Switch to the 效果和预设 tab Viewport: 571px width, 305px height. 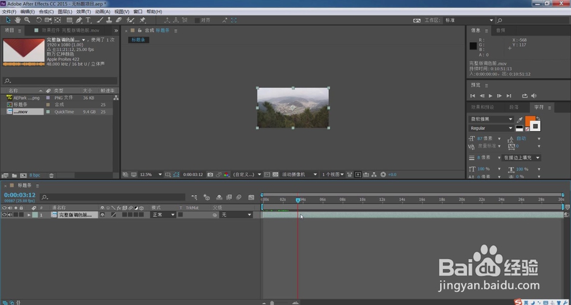[x=482, y=107]
